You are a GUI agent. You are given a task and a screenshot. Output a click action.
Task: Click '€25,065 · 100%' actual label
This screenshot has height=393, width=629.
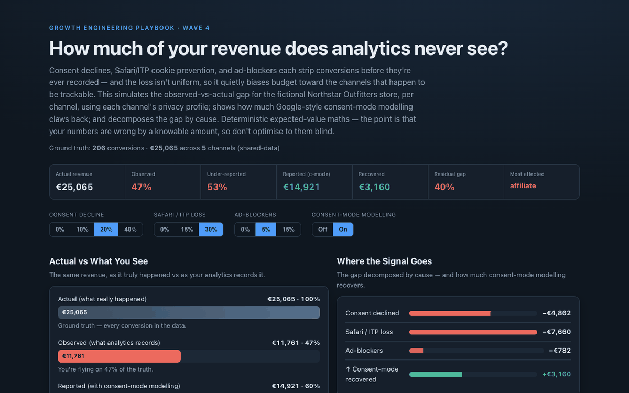[x=294, y=299]
